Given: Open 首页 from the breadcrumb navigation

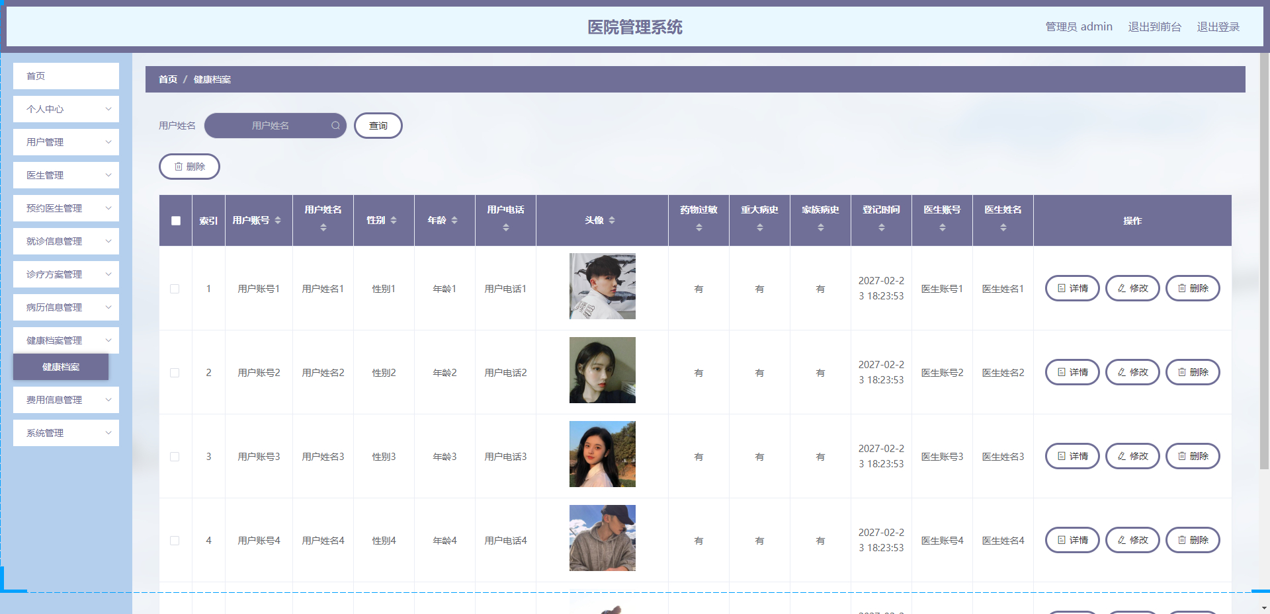Looking at the screenshot, I should point(167,79).
